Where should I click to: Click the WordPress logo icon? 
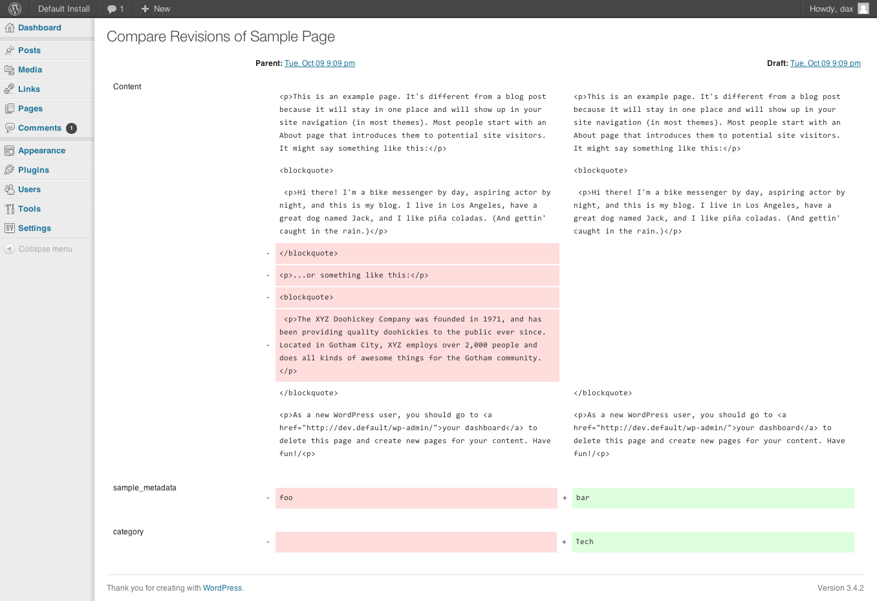(15, 9)
